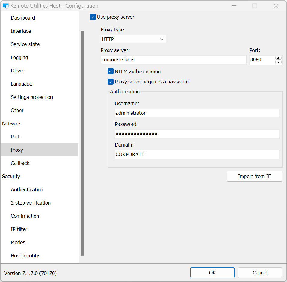Screen dimensions: 287x282
Task: Uncheck the Use proxy server checkbox
Action: click(93, 17)
